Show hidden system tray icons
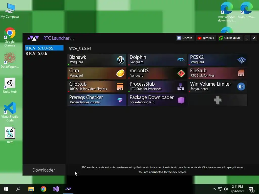Viewport: 259px width, 194px height. pyautogui.click(x=214, y=189)
